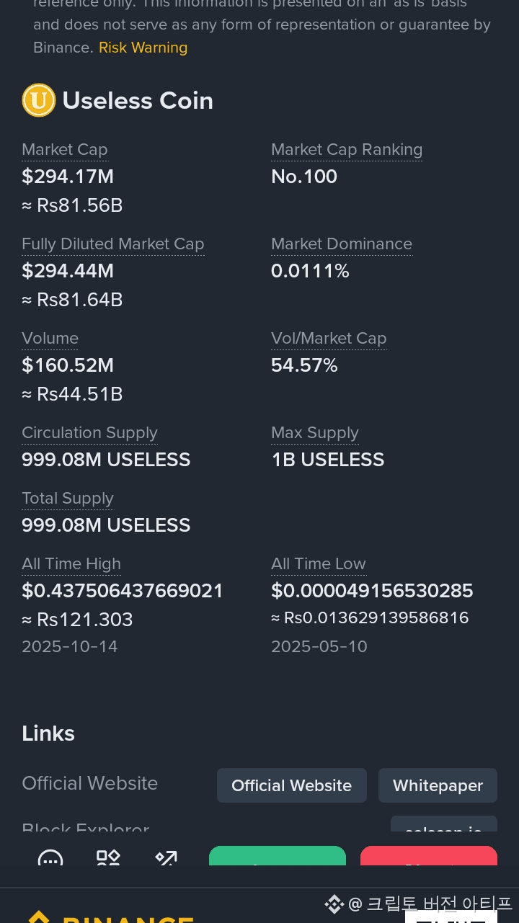Screen dimensions: 519x923
Task: Open the solscan.io block explorer button
Action: pyautogui.click(x=444, y=824)
